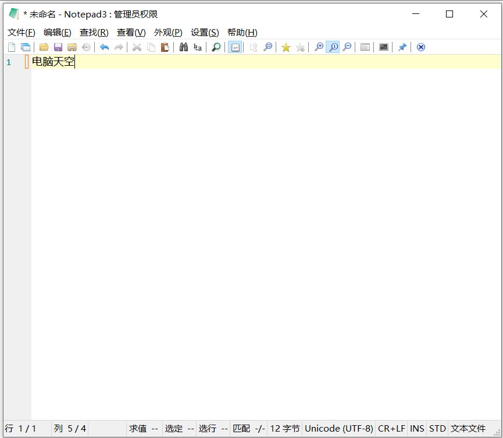Undo last edit with blue arrow

pos(104,47)
